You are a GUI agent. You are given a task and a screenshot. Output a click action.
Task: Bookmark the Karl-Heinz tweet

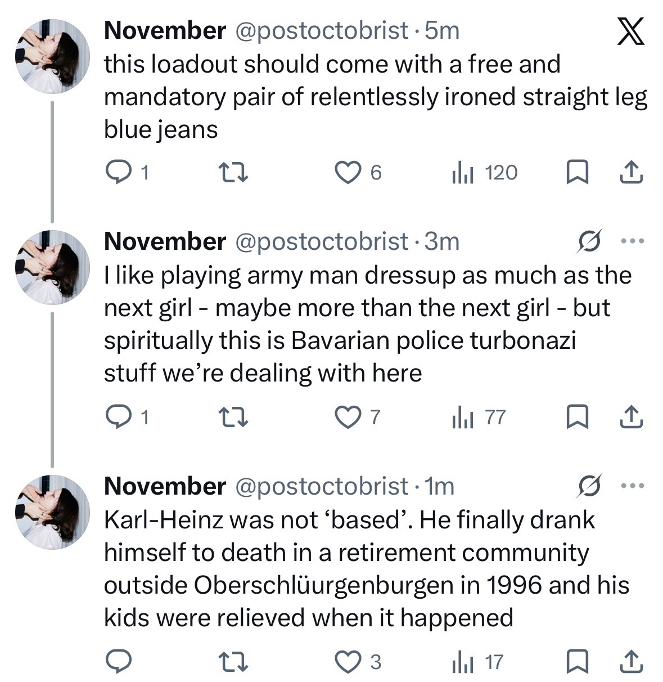[x=576, y=662]
